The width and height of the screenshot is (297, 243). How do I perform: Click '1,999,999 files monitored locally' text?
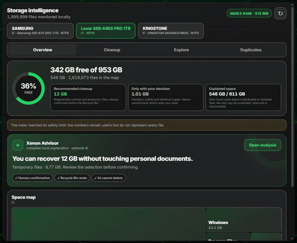point(39,17)
